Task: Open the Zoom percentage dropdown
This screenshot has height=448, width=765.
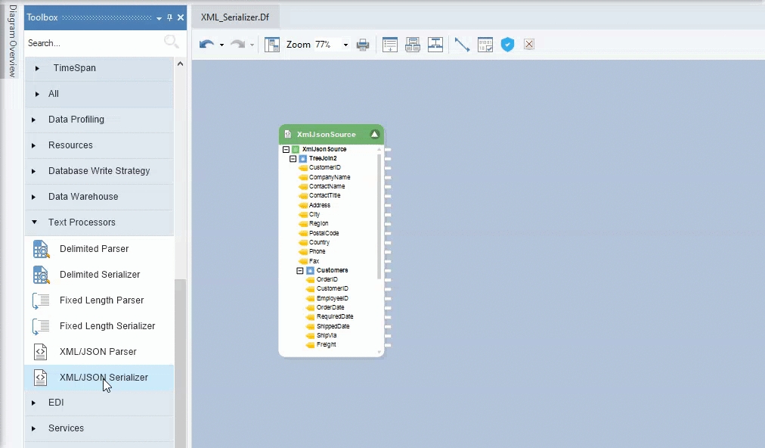Action: tap(345, 45)
